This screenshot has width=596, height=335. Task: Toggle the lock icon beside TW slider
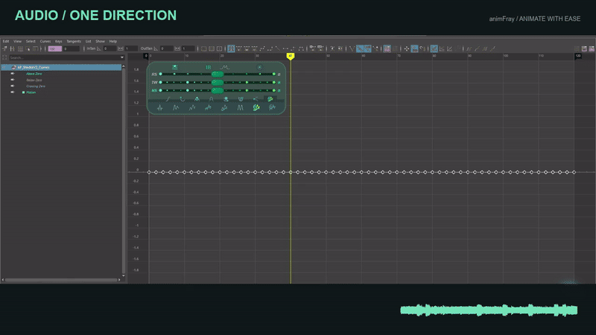click(279, 83)
